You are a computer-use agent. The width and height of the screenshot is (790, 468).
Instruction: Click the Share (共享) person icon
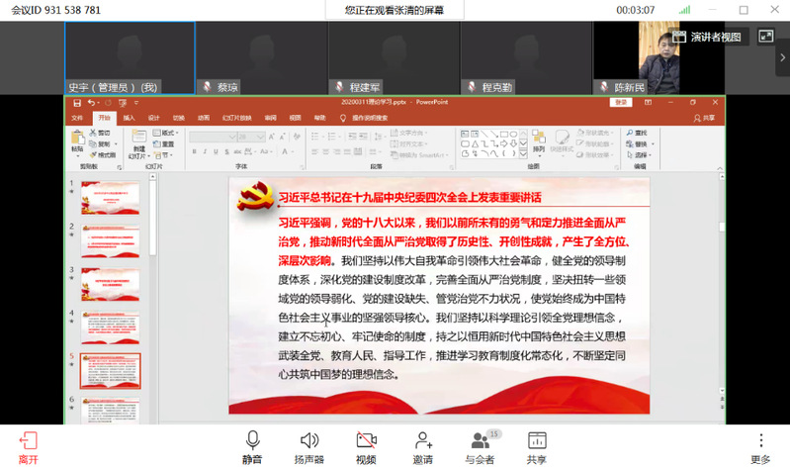point(697,118)
